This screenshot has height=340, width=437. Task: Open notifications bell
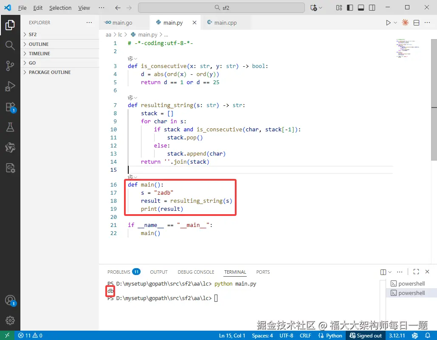(428, 335)
